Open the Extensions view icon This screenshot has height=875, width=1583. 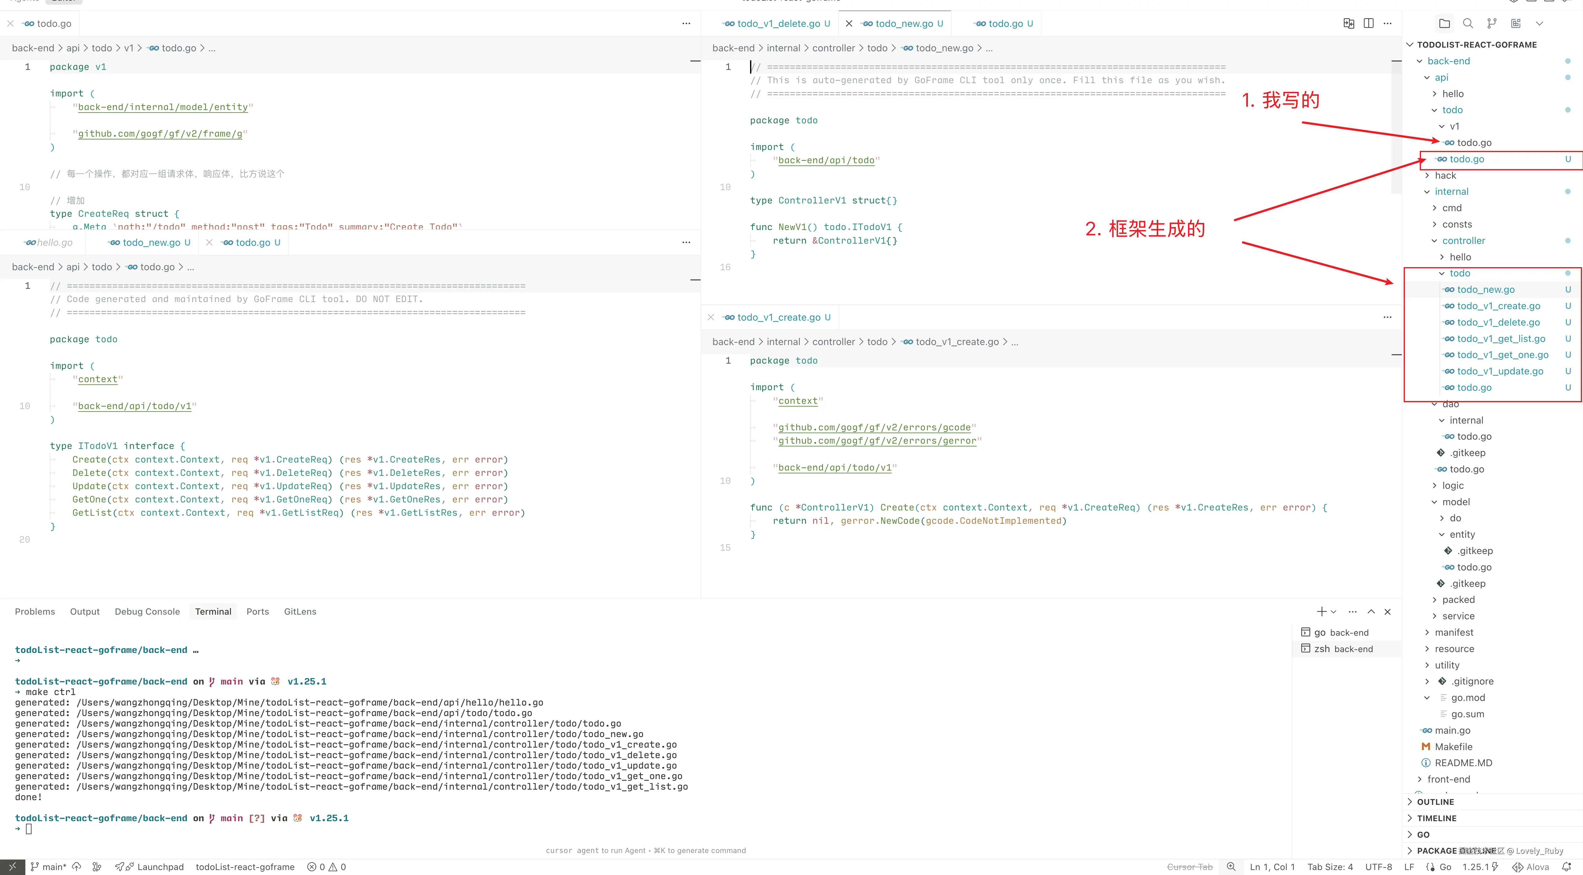click(x=1515, y=23)
